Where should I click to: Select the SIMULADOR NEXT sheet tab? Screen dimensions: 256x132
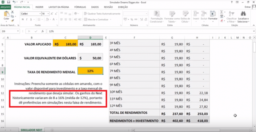(x=31, y=130)
